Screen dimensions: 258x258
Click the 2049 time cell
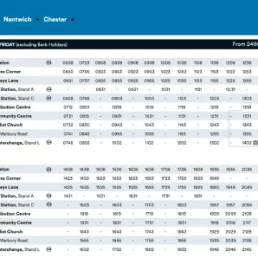click(247, 187)
